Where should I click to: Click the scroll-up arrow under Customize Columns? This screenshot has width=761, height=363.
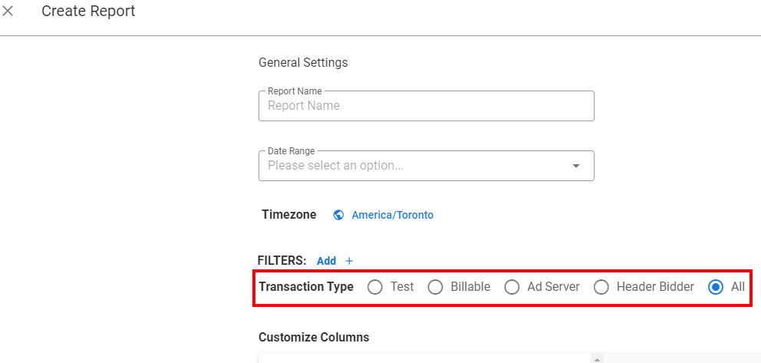(598, 360)
